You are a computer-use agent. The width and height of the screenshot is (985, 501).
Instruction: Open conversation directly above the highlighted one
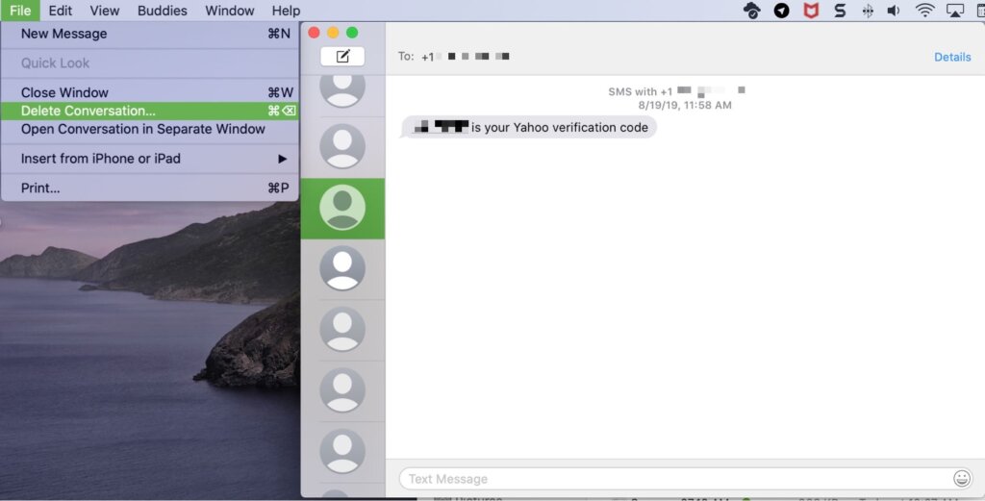pyautogui.click(x=342, y=146)
